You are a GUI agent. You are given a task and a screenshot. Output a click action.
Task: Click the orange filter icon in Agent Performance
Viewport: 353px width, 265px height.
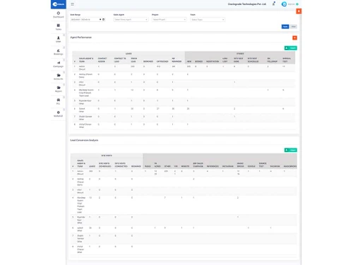pyautogui.click(x=294, y=37)
